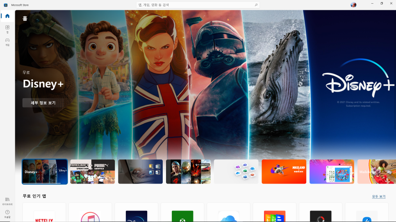The height and width of the screenshot is (222, 396).
Task: Open the Help icon in sidebar
Action: pyautogui.click(x=7, y=214)
